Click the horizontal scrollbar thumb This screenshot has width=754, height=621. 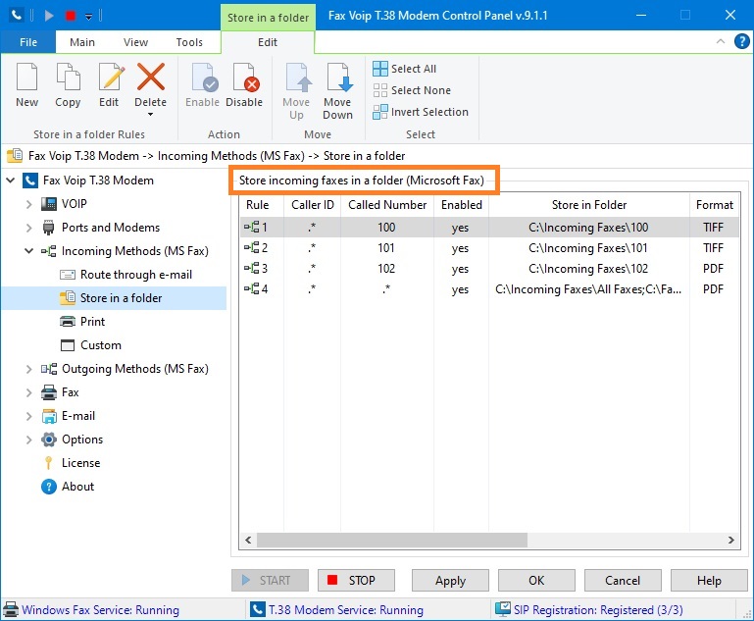pos(392,540)
